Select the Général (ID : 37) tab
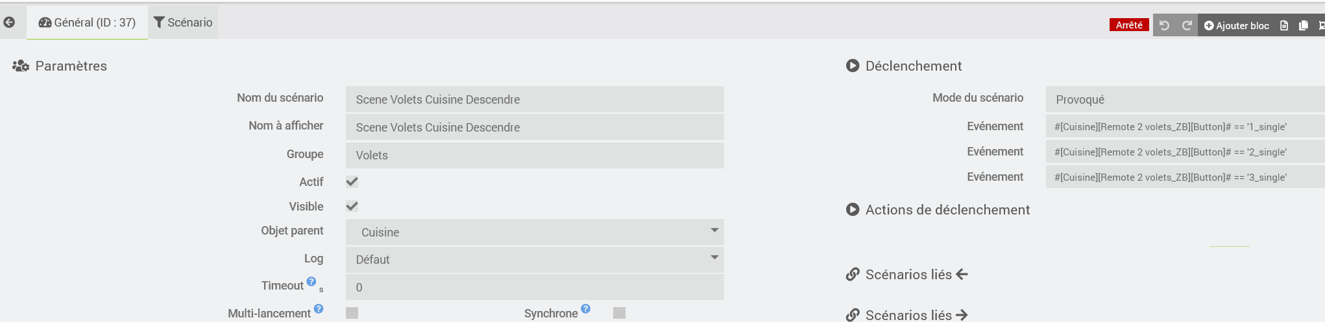Image resolution: width=1325 pixels, height=322 pixels. pos(88,23)
